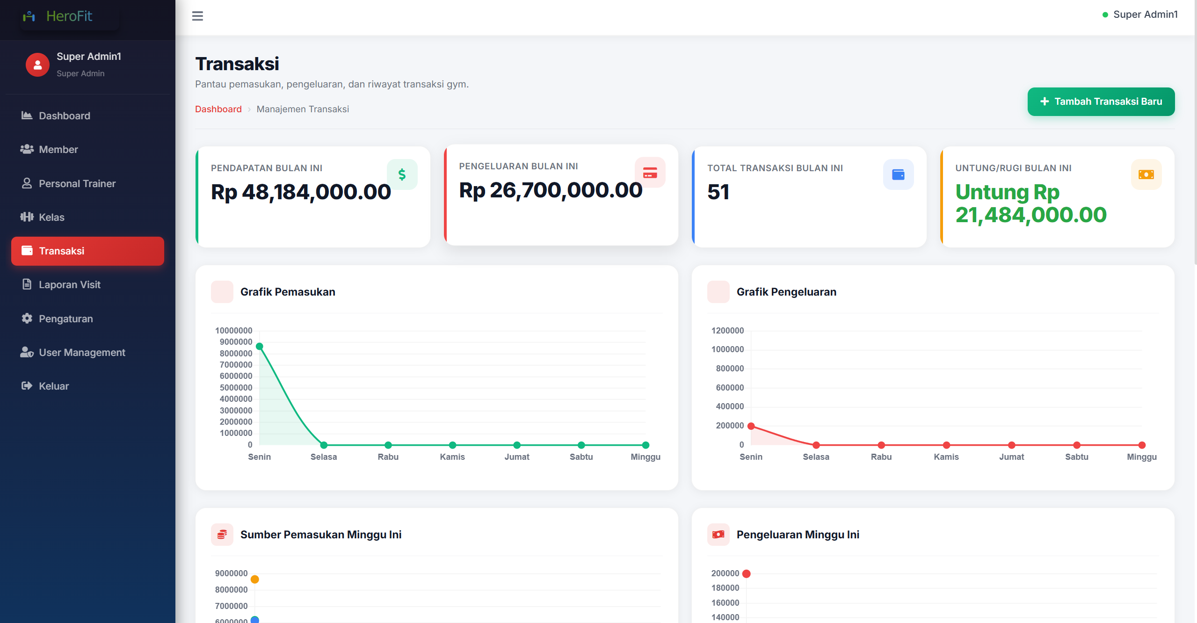Click the orange data point in Sumber Pemasukan chart
The image size is (1197, 623).
tap(254, 579)
